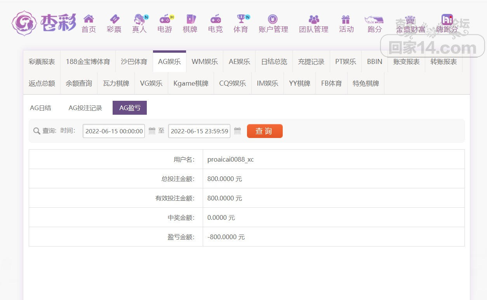Image resolution: width=487 pixels, height=300 pixels.
Task: Open the 电游 game controller icon
Action: 165,19
